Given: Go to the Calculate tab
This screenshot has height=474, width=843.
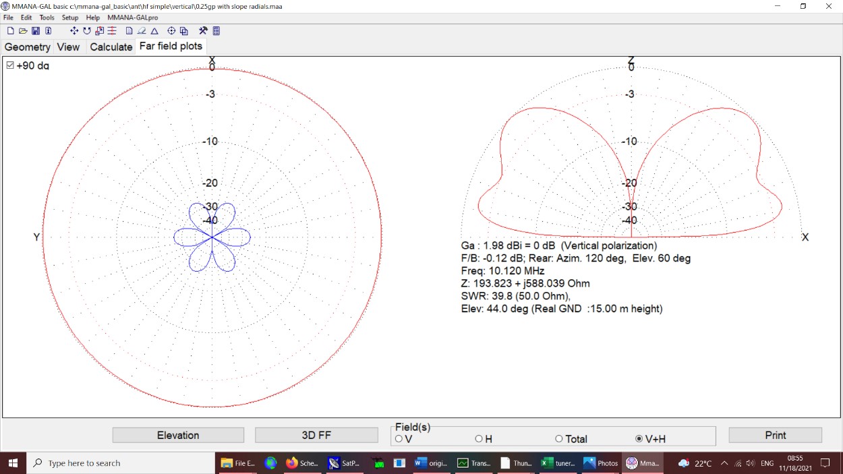Looking at the screenshot, I should [111, 47].
